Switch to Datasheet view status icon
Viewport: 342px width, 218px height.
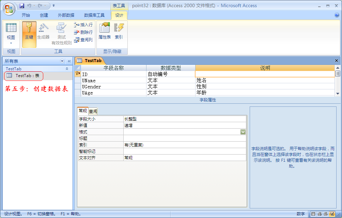pyautogui.click(x=313, y=214)
